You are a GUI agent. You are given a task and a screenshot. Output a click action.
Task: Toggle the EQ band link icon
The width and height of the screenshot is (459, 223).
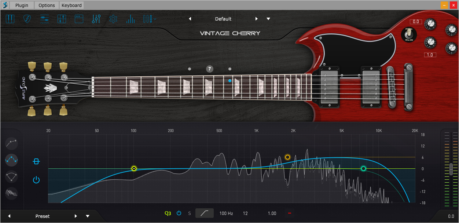coord(36,161)
